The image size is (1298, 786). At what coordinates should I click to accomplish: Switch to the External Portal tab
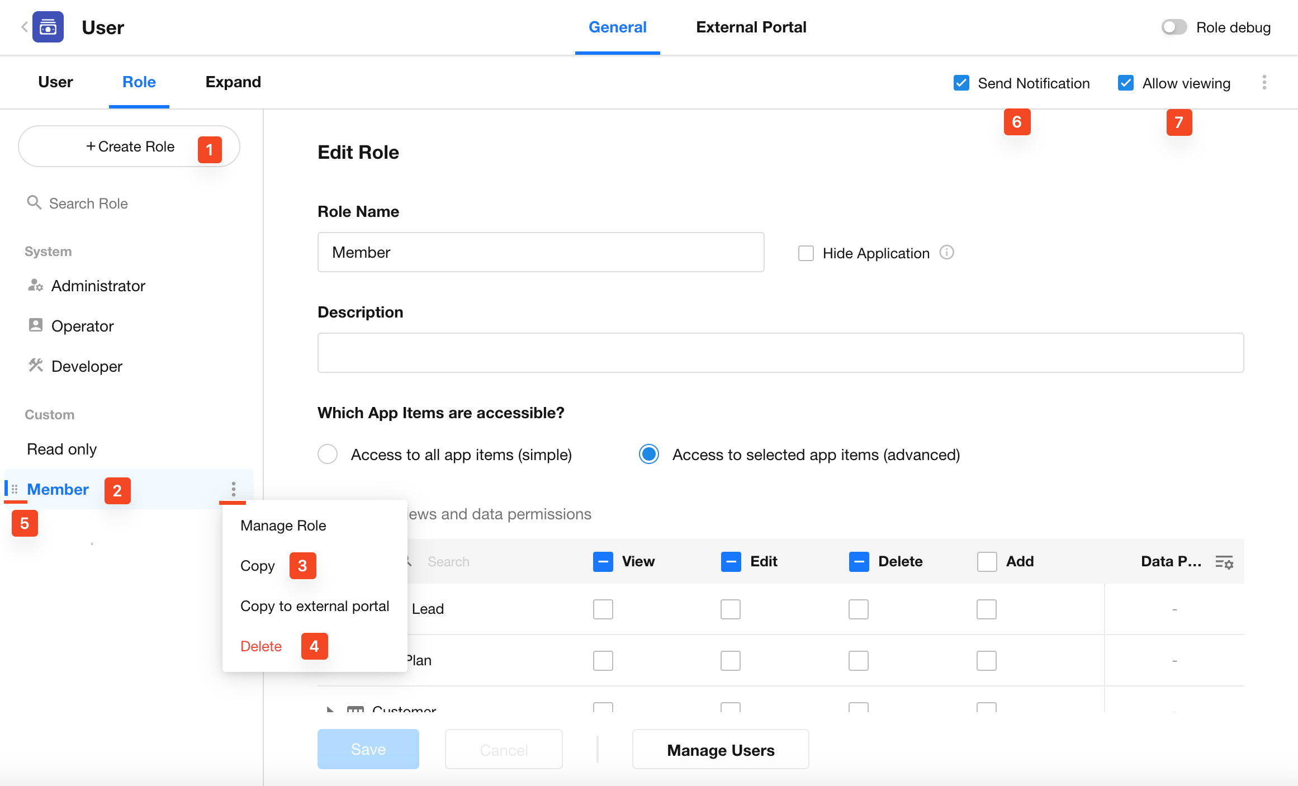(751, 27)
